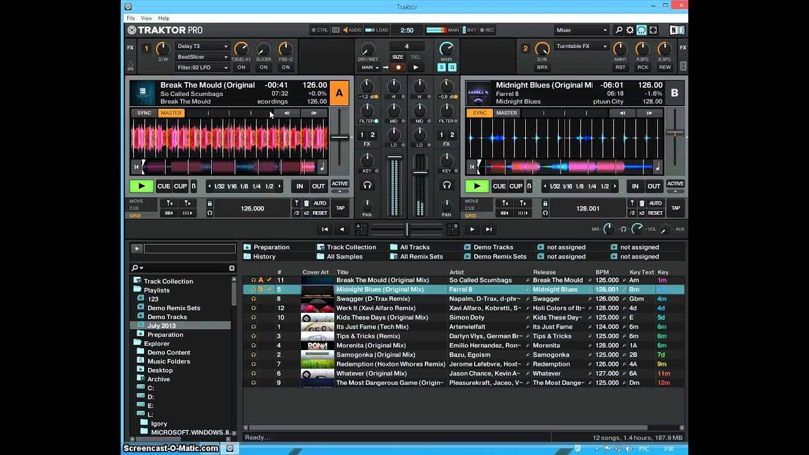The image size is (809, 455).
Task: Click the loop IN button on Deck A
Action: (300, 186)
